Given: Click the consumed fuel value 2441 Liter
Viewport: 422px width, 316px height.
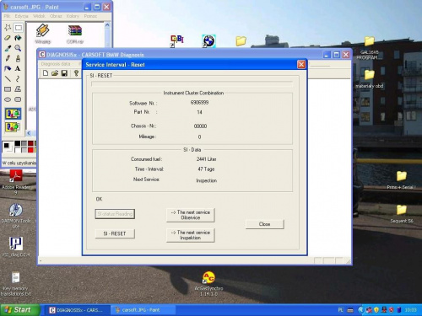Looking at the screenshot, I should 207,159.
